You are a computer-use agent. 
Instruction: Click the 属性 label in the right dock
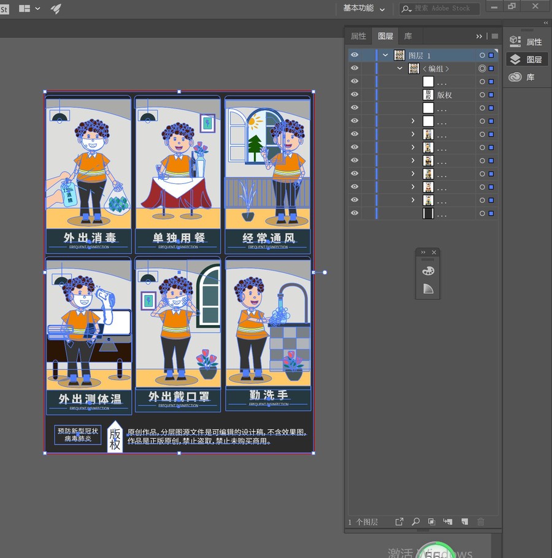(x=534, y=42)
